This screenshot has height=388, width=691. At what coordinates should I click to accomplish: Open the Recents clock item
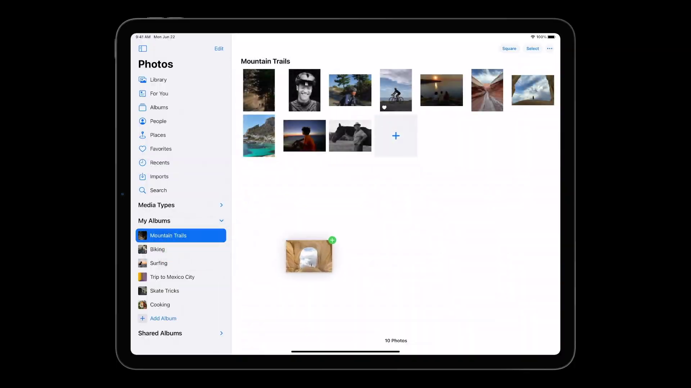click(x=159, y=163)
